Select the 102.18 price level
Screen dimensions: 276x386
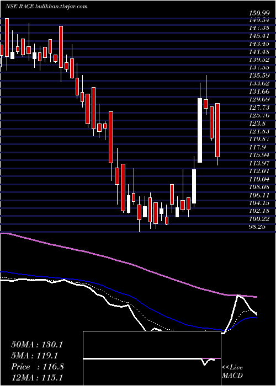click(x=261, y=211)
